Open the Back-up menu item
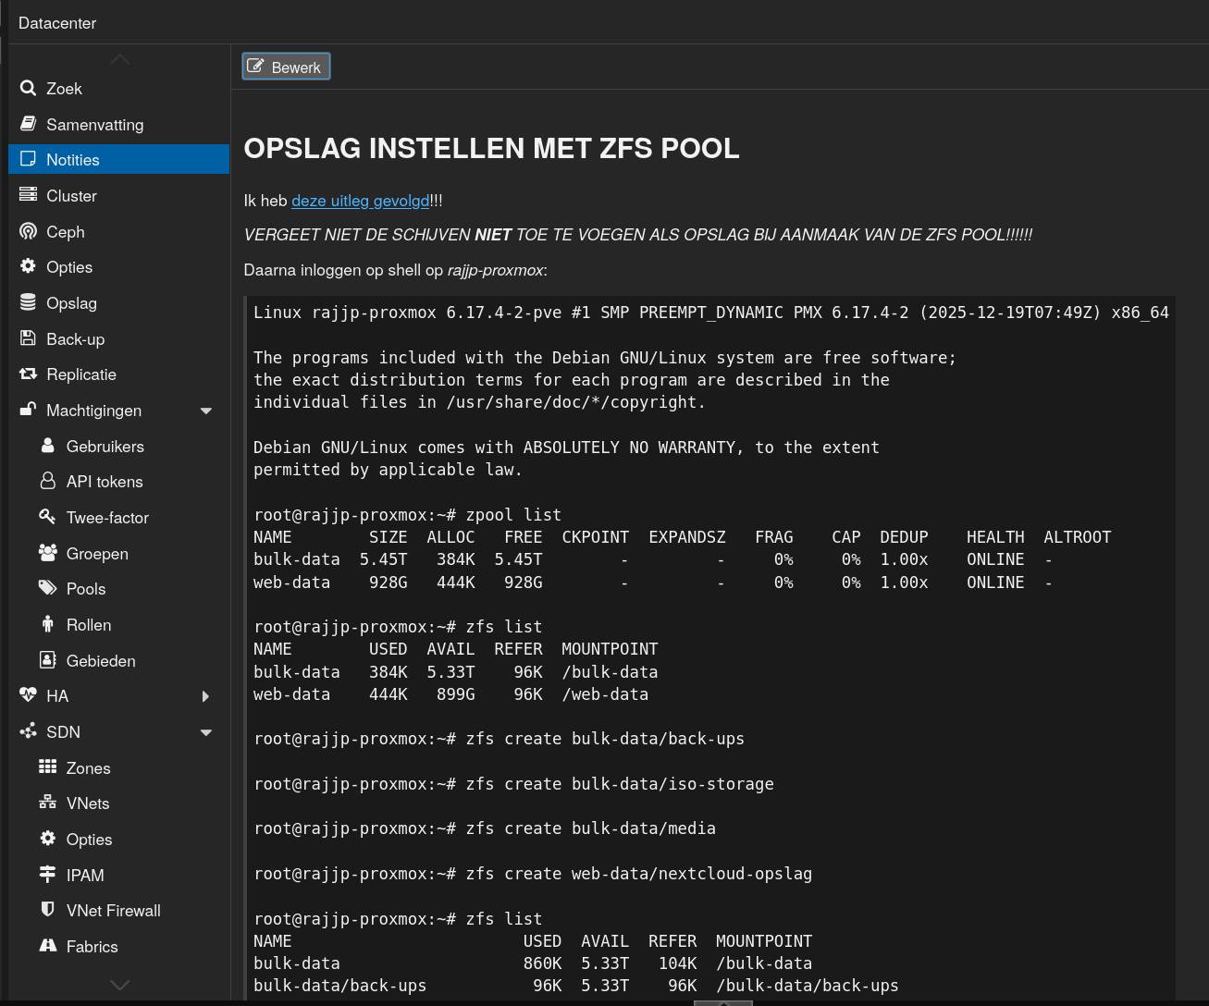This screenshot has height=1006, width=1209. pyautogui.click(x=118, y=338)
